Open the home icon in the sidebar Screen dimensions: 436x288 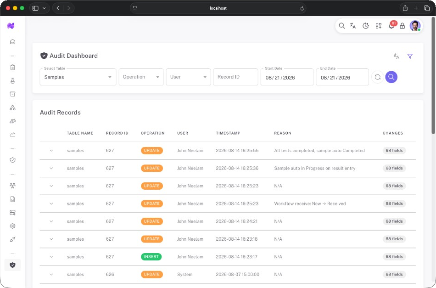pos(12,42)
